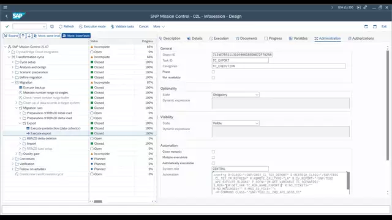
Task: Toggle the Close manually checkbox
Action: pyautogui.click(x=213, y=152)
